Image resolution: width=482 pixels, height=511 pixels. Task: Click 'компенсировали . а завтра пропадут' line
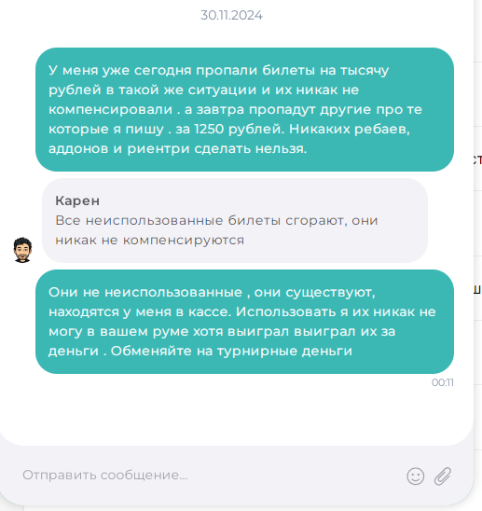181,109
